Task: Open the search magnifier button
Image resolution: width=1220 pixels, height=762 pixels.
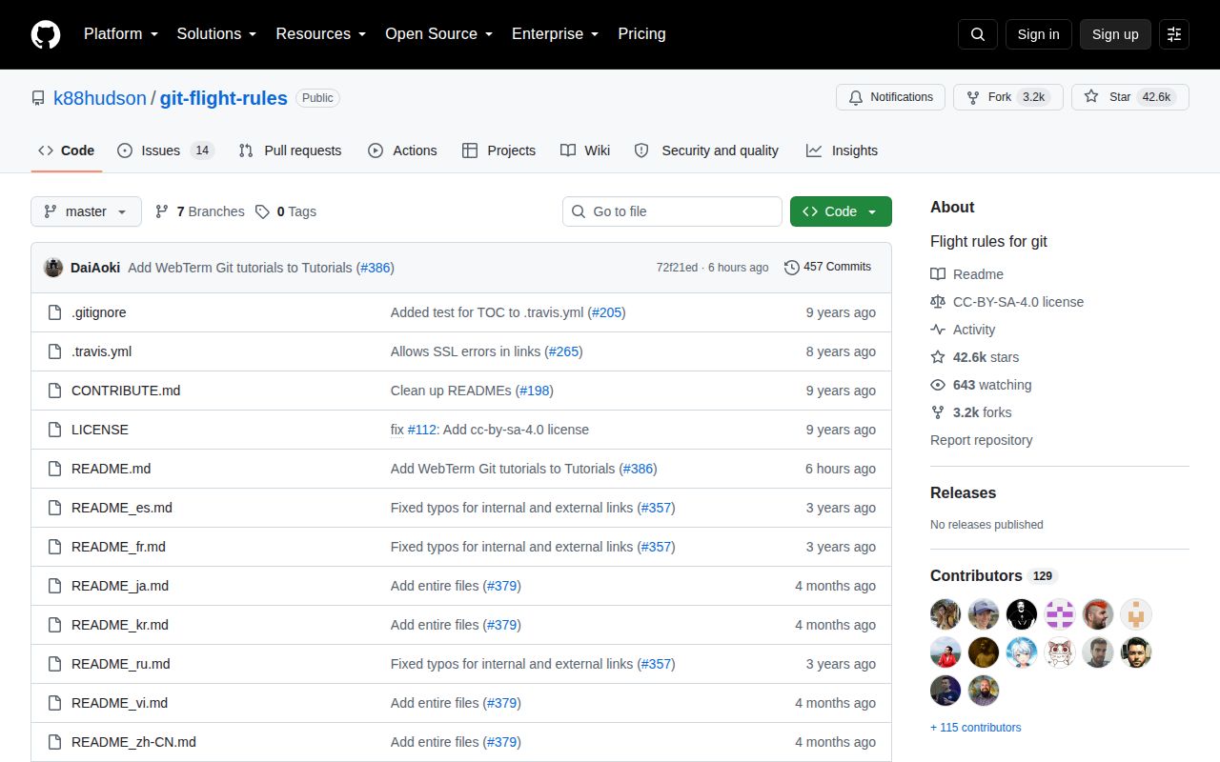Action: click(978, 34)
